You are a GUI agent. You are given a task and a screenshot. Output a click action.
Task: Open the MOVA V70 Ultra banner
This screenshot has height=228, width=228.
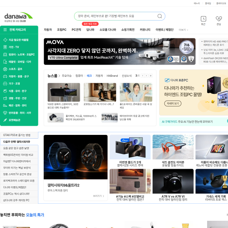tap(120, 51)
